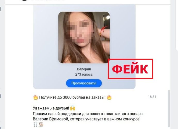The image size is (178, 129).
Task: Click the fire emoji after заказы!
Action: (109, 98)
